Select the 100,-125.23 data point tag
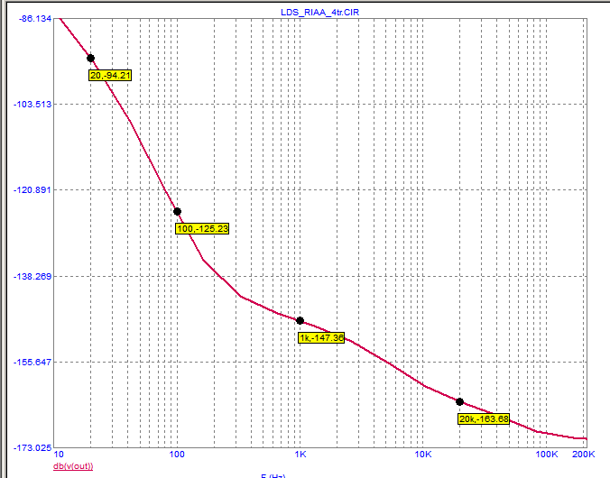This screenshot has height=478, width=610. pyautogui.click(x=202, y=228)
